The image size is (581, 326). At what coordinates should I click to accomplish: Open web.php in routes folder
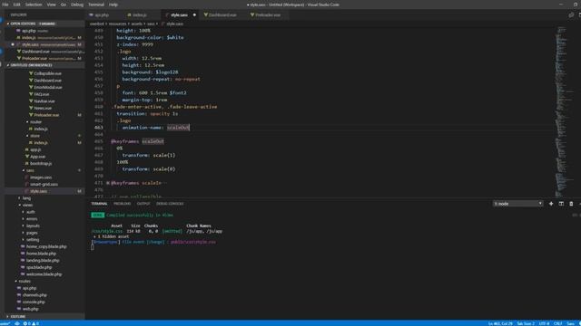coord(30,309)
